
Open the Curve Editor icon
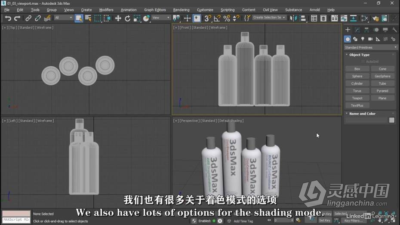pyautogui.click(x=344, y=18)
